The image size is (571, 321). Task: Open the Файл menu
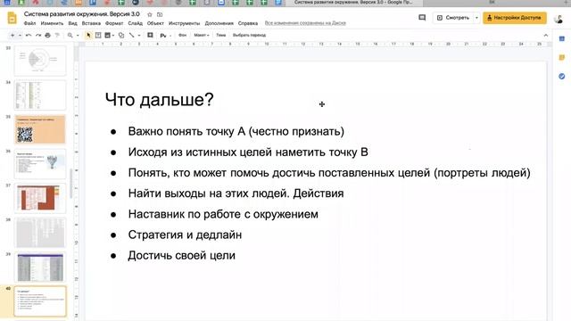[29, 23]
